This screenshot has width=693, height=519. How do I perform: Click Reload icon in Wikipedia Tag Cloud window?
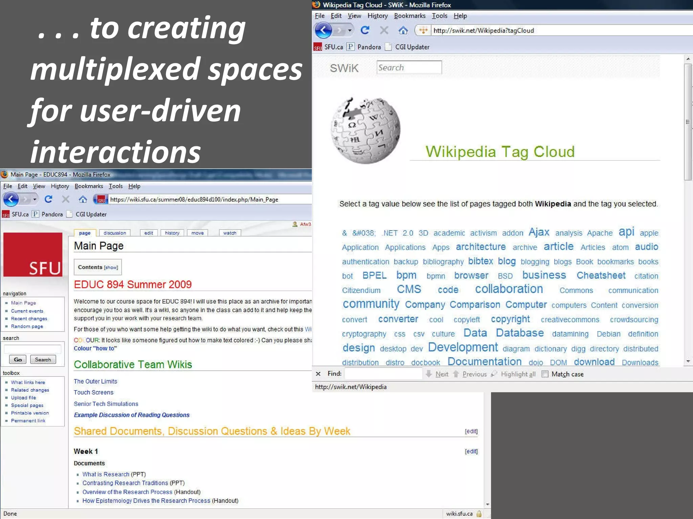[x=365, y=30]
